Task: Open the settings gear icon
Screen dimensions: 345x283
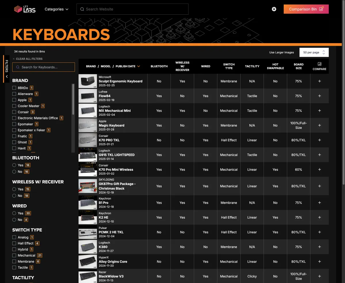Action: [274, 9]
